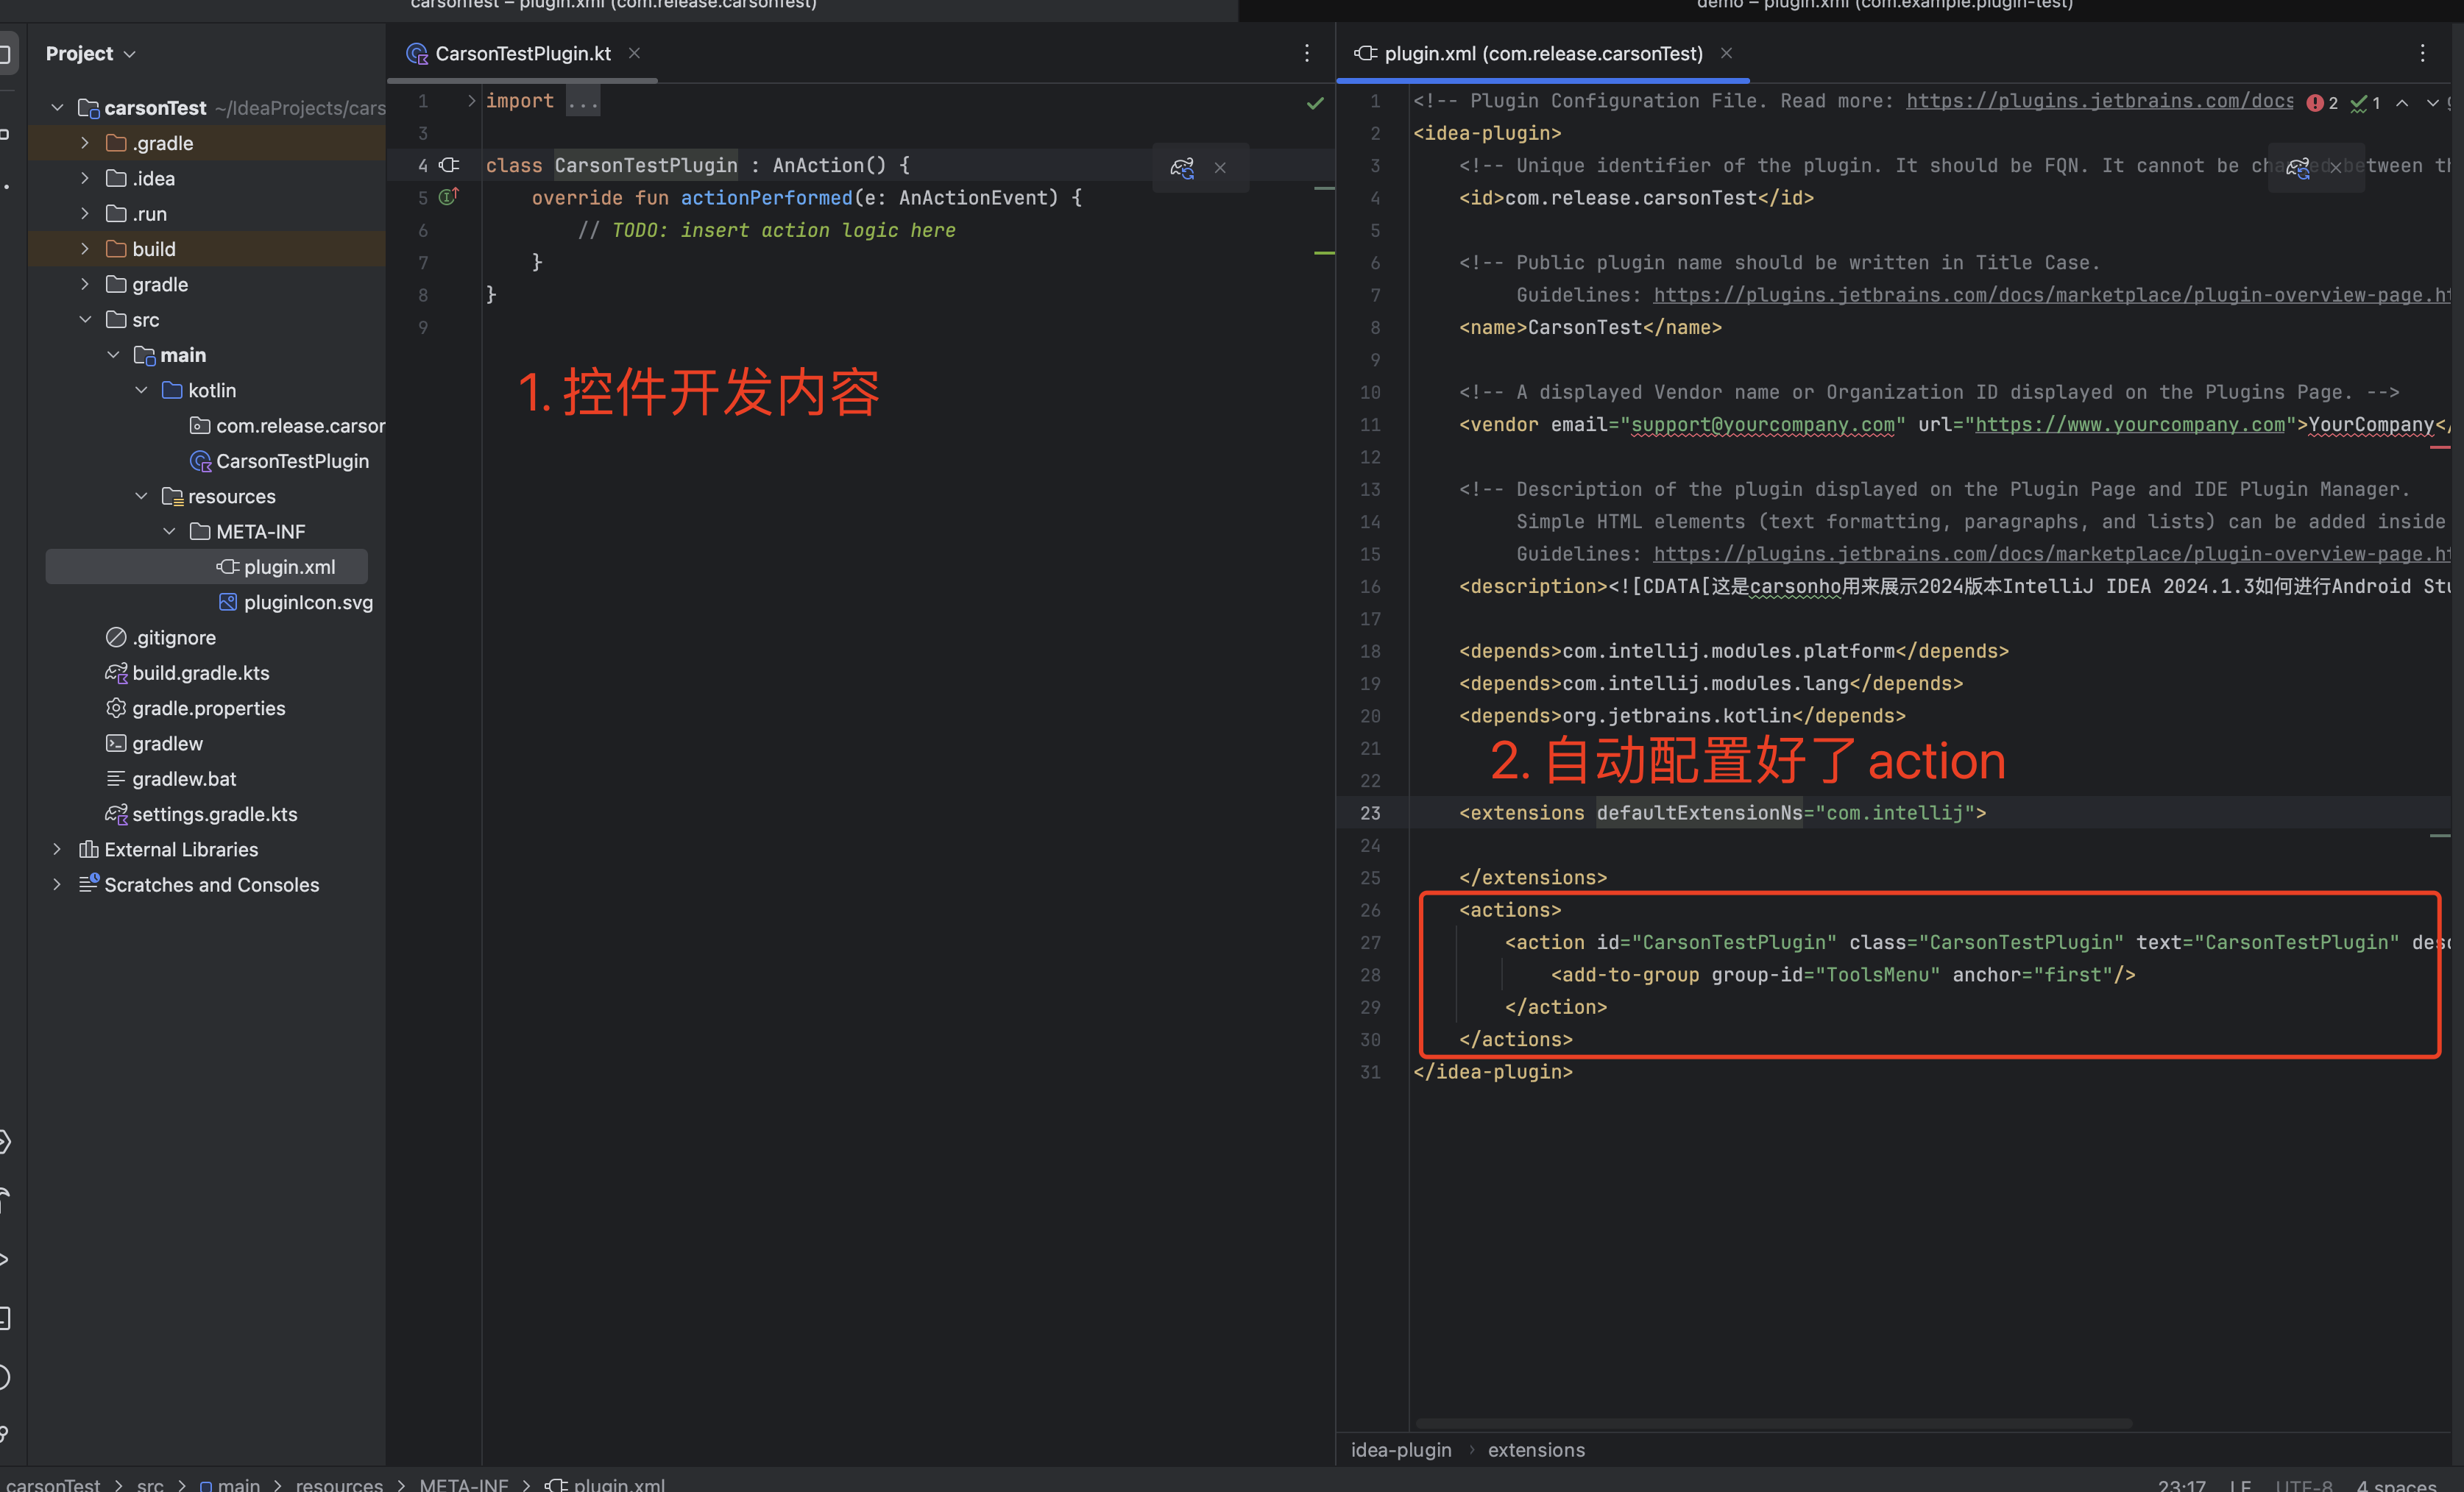
Task: Click the extensions breadcrumb at bottom of XML editor
Action: 1535,1450
